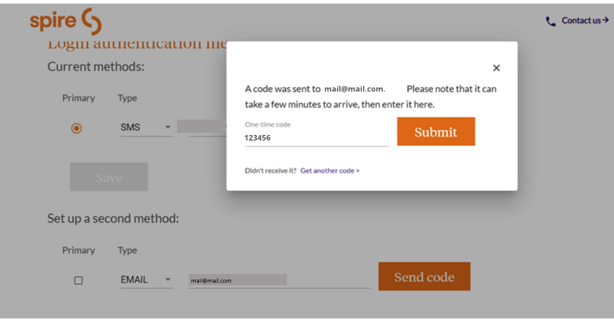Click the 'Set up a second method' heading

coord(113,219)
